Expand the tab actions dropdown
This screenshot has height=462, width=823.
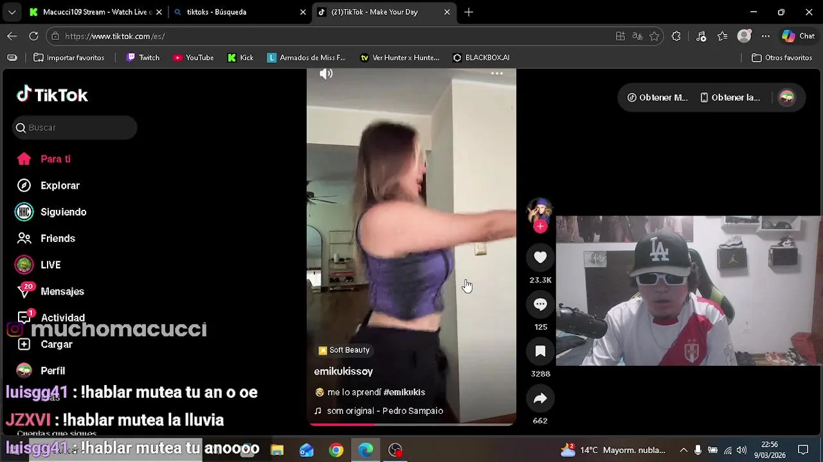pos(12,12)
